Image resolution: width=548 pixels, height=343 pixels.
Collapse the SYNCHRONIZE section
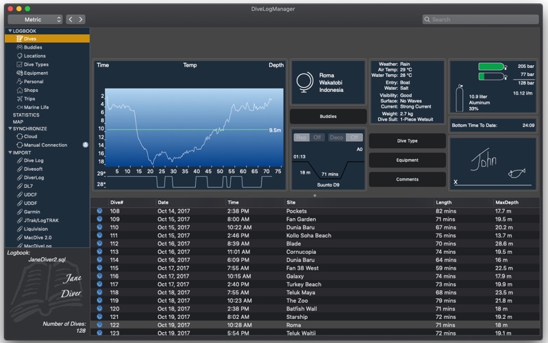click(10, 129)
